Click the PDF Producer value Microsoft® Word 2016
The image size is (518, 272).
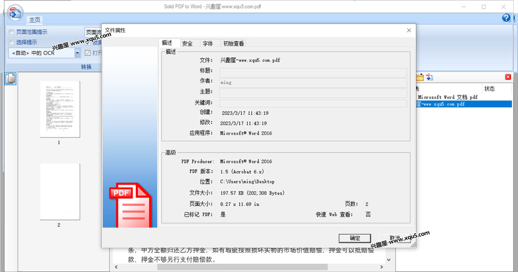pyautogui.click(x=246, y=162)
